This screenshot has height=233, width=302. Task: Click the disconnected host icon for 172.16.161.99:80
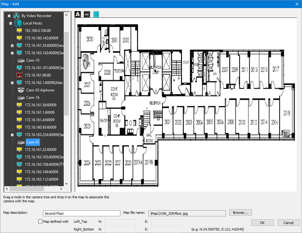pyautogui.click(x=19, y=75)
